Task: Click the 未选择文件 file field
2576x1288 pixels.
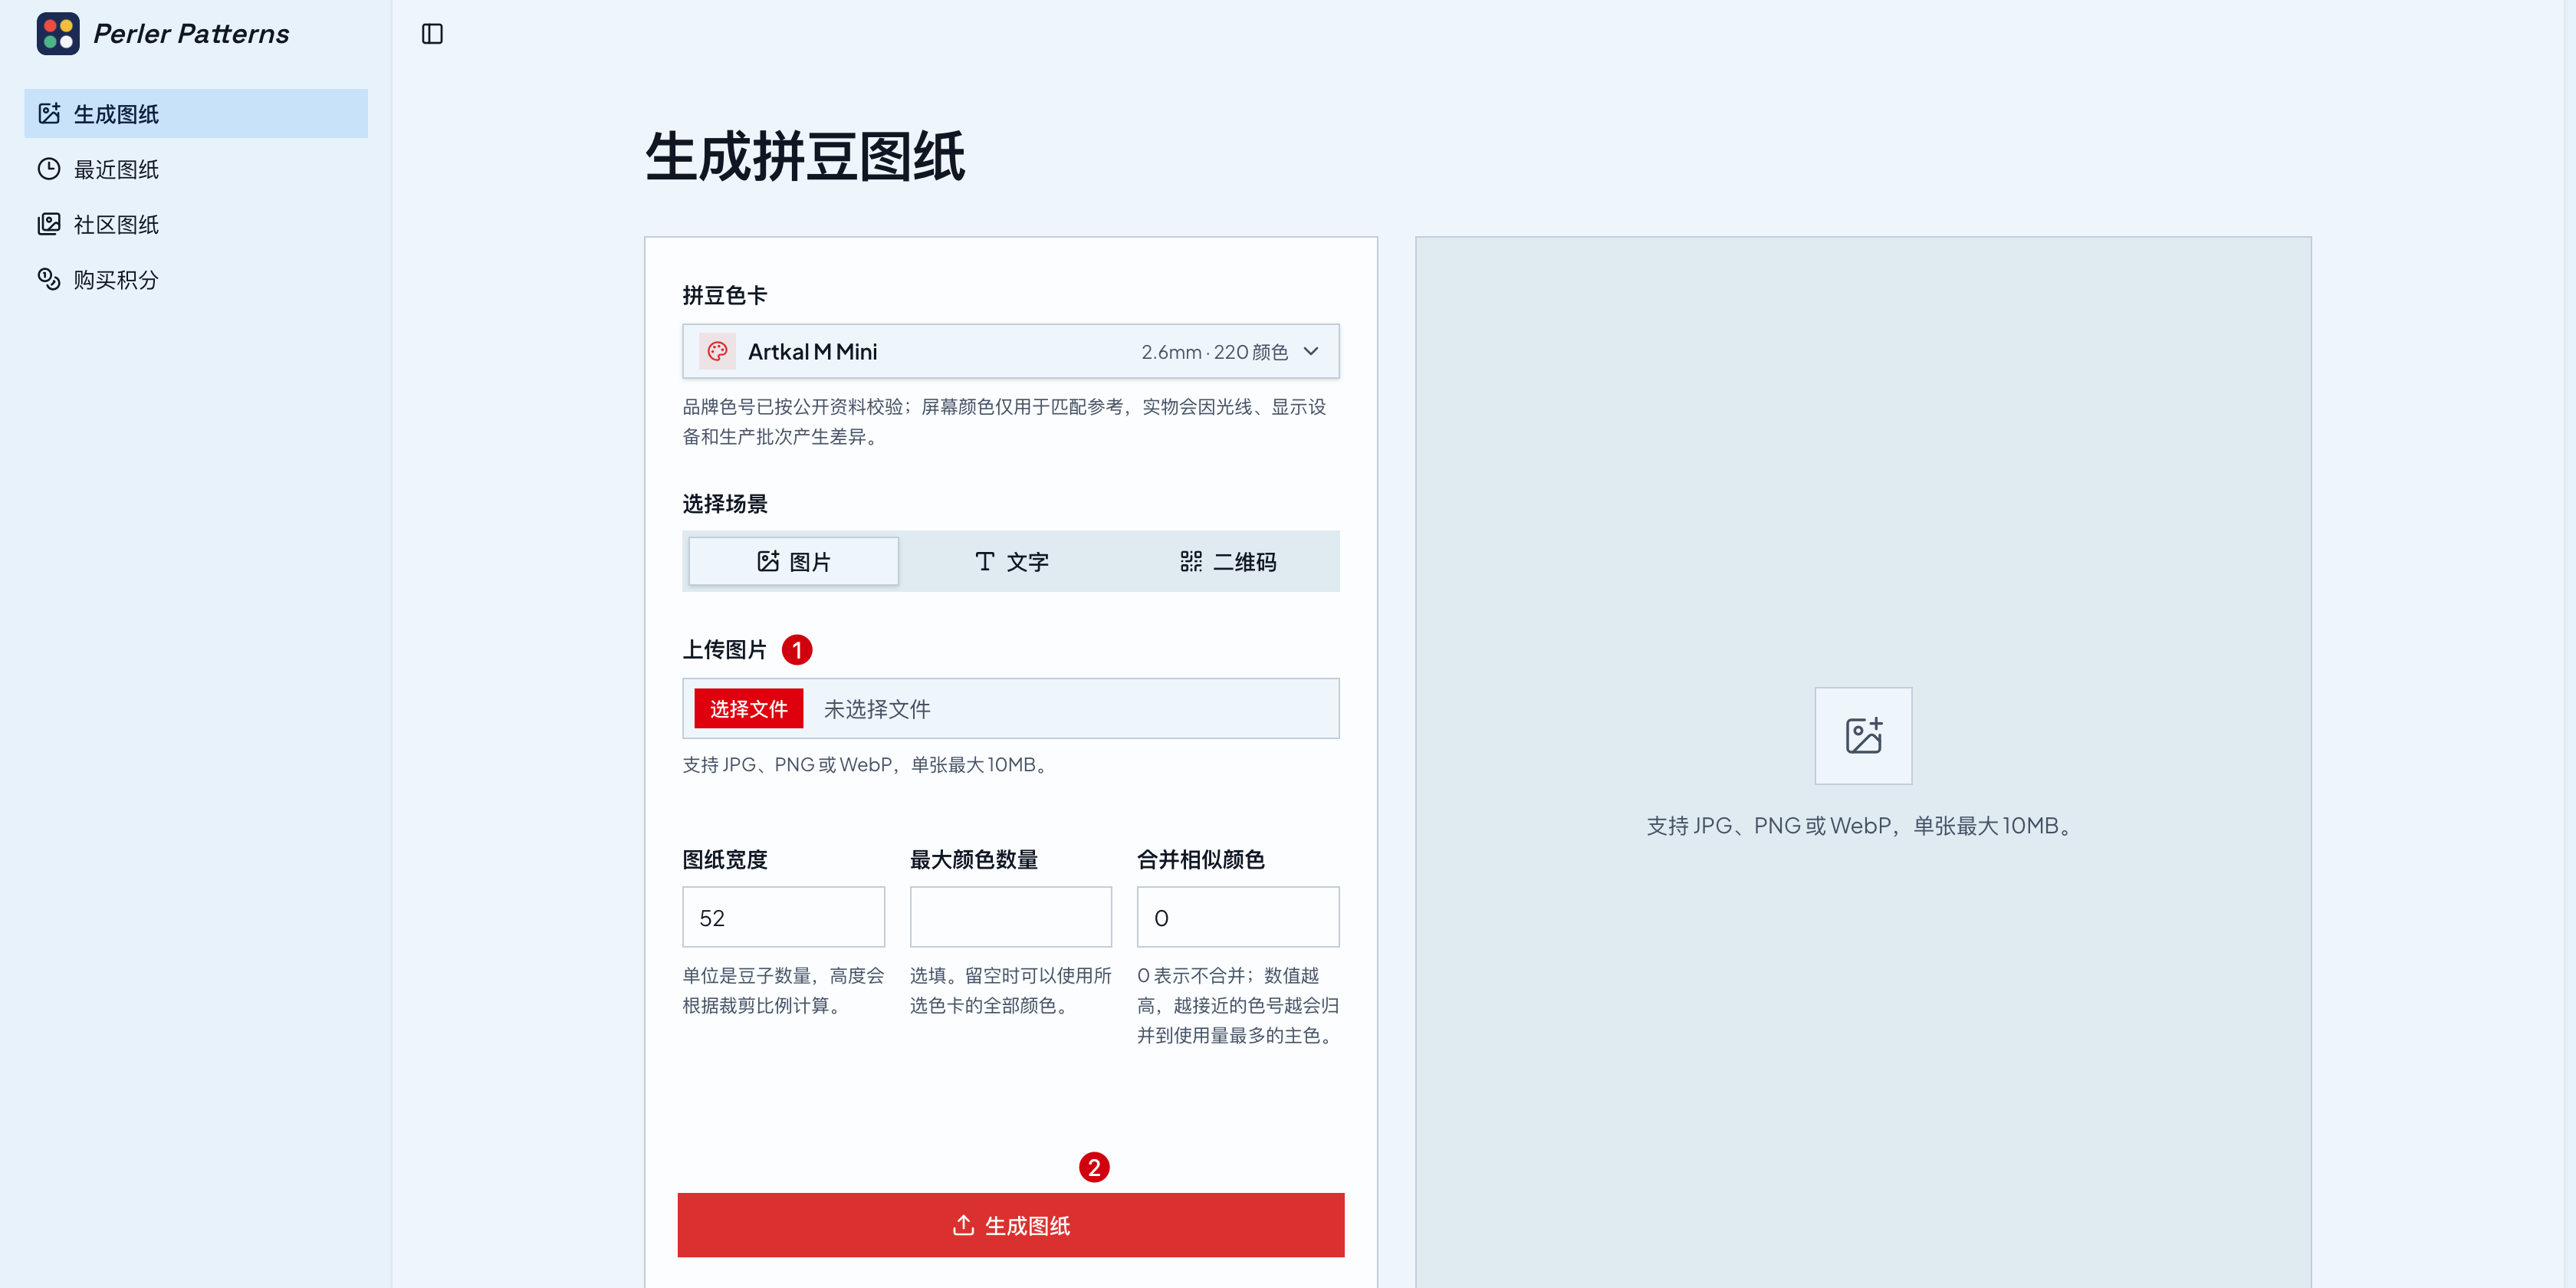Action: 1011,709
